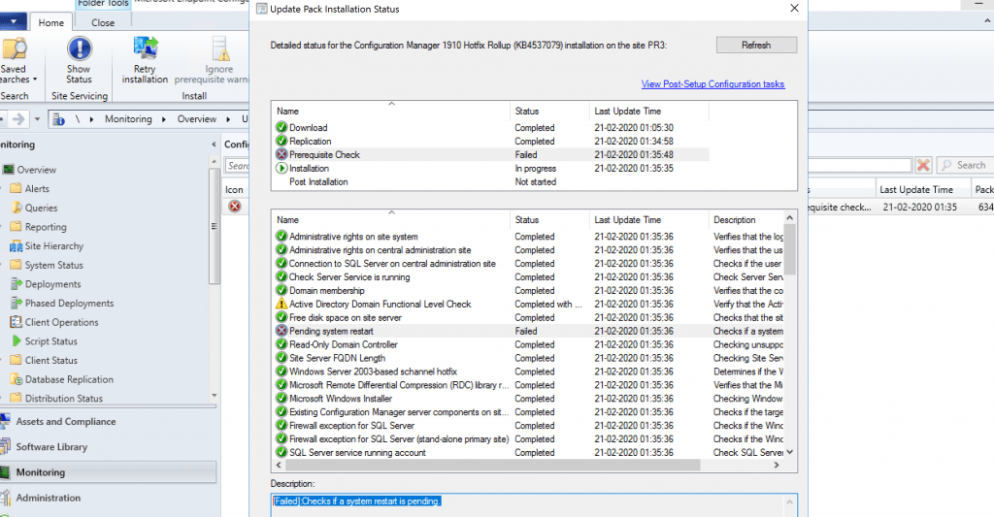Sort prerequisite list by Description column
994x517 pixels.
[x=746, y=220]
